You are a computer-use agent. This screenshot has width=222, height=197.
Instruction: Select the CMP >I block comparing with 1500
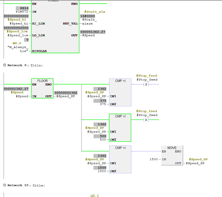(120, 159)
